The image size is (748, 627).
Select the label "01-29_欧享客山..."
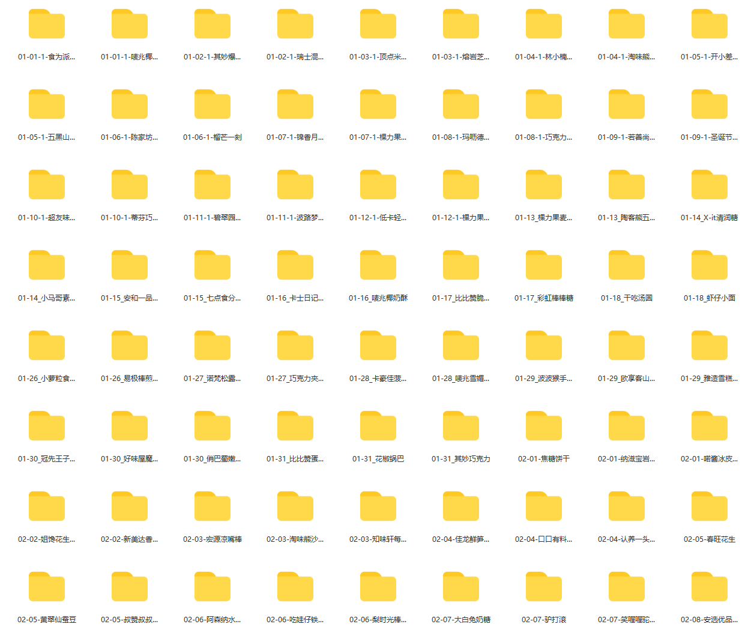tap(627, 379)
